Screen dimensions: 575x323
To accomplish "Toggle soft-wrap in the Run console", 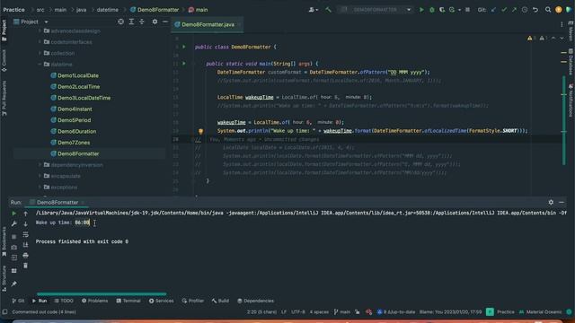I will click(x=25, y=234).
